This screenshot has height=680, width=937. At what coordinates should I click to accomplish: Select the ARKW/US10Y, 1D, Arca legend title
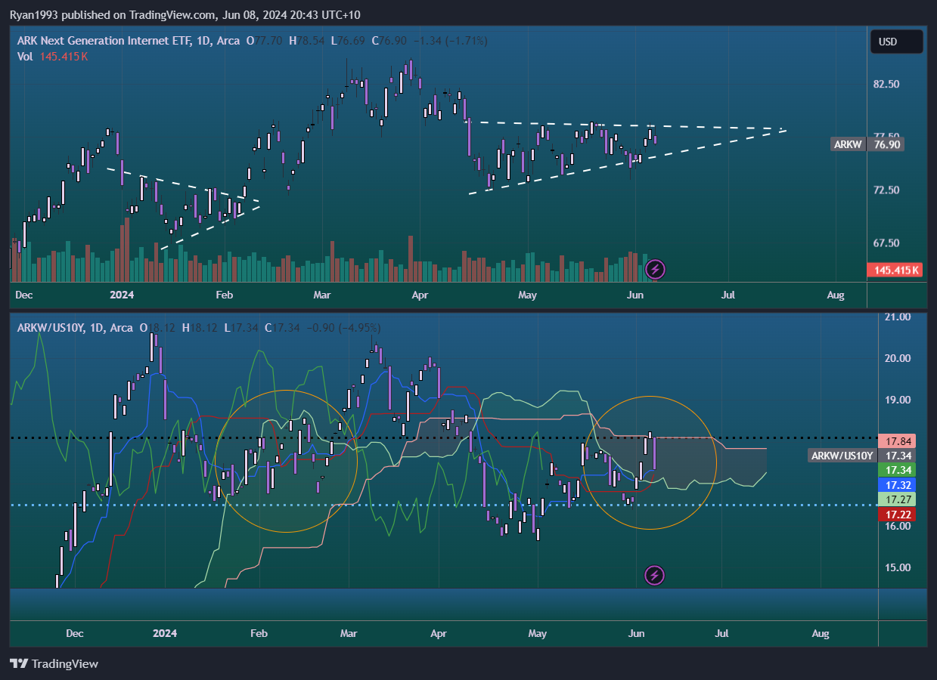76,328
